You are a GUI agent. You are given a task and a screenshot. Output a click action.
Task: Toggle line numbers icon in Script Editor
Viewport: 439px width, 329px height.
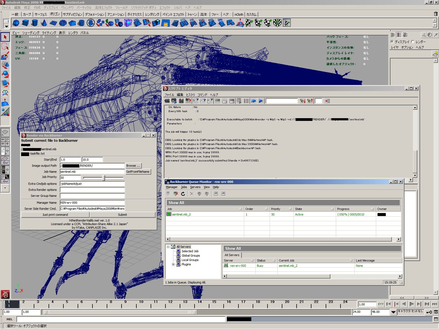tap(246, 101)
